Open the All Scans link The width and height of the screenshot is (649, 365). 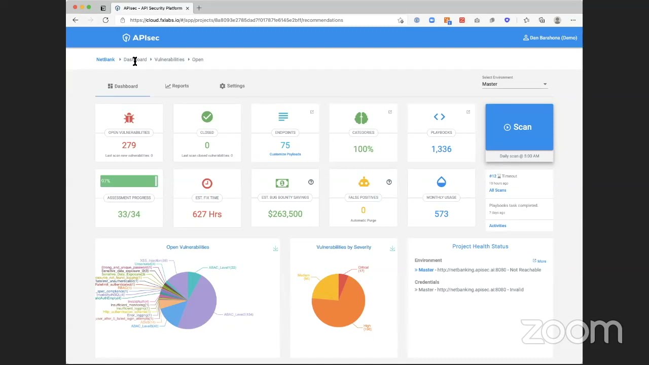tap(497, 190)
